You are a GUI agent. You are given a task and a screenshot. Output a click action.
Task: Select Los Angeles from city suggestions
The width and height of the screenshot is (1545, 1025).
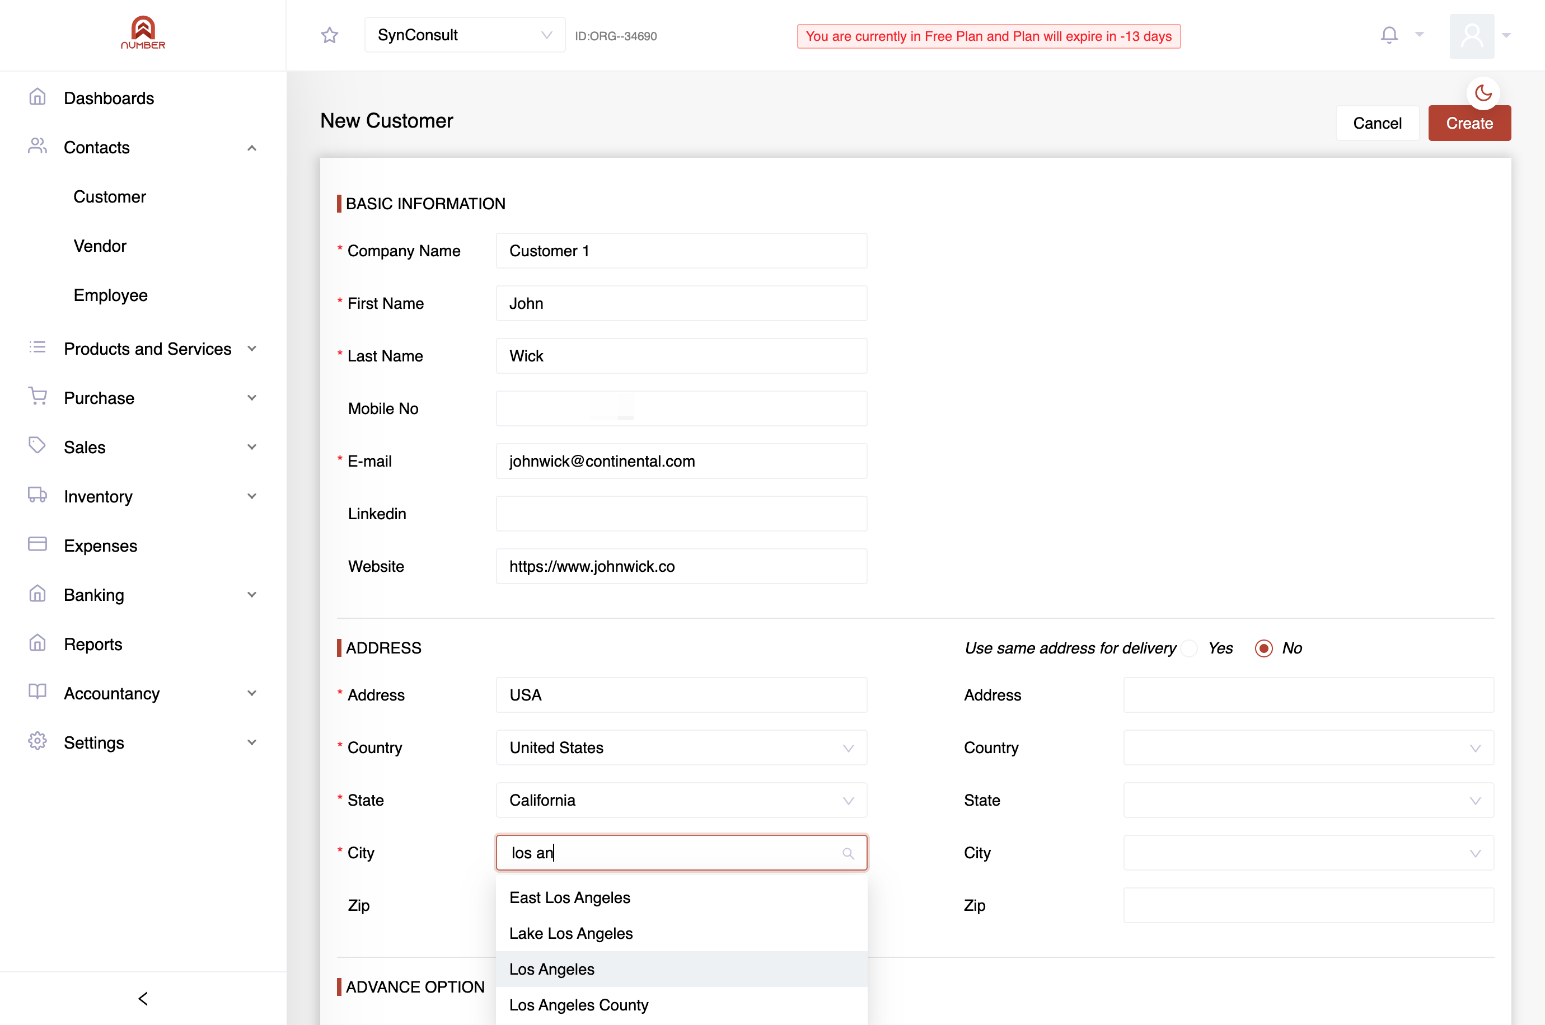(681, 969)
